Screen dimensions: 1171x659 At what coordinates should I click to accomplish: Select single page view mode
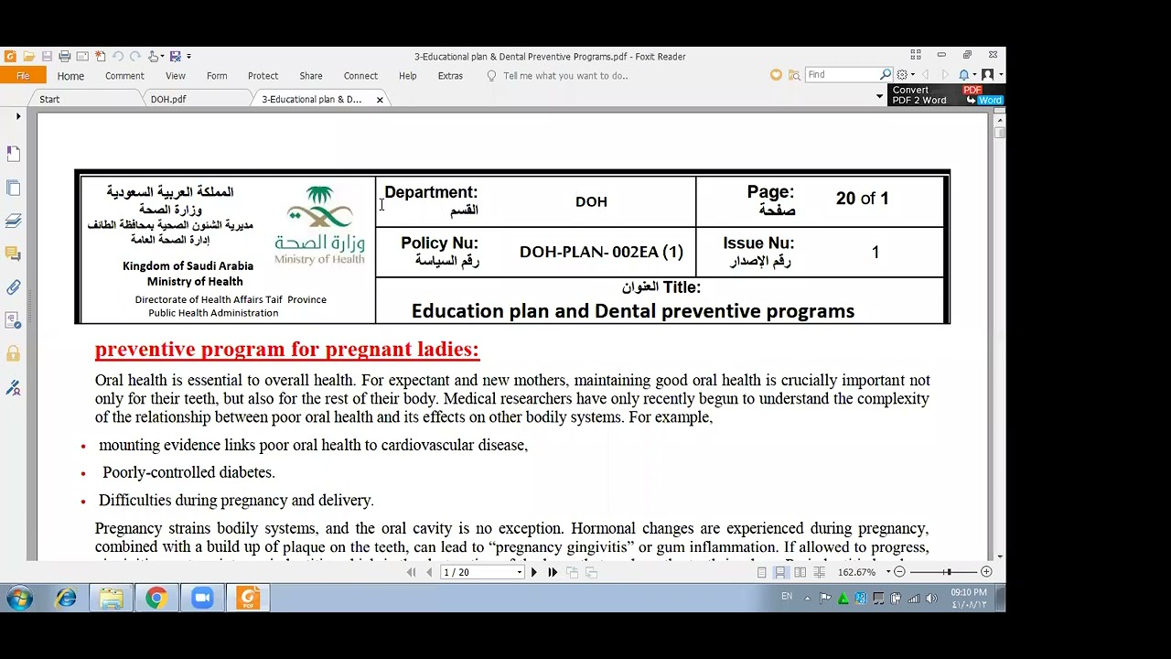[x=761, y=572]
